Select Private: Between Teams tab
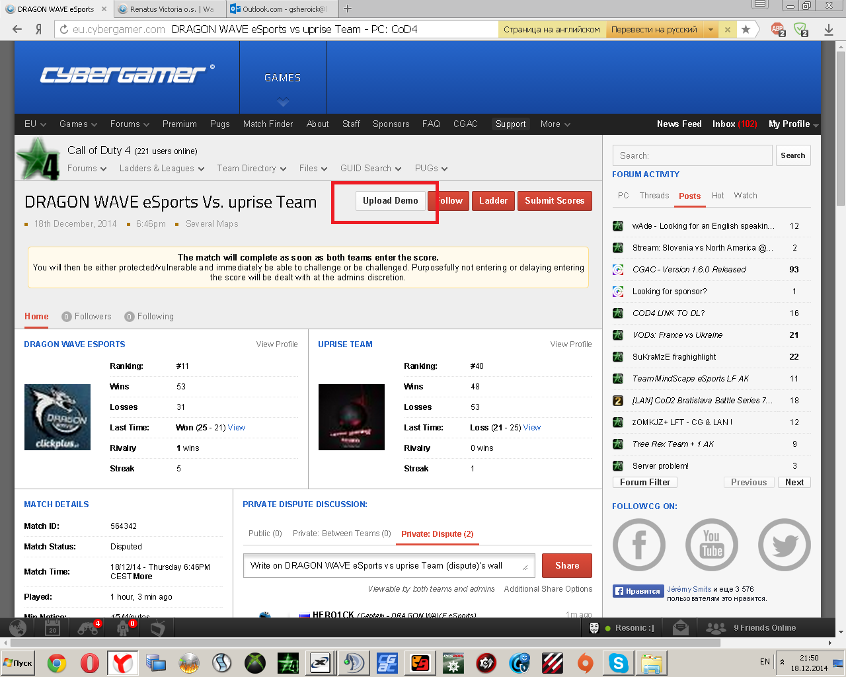 click(342, 534)
